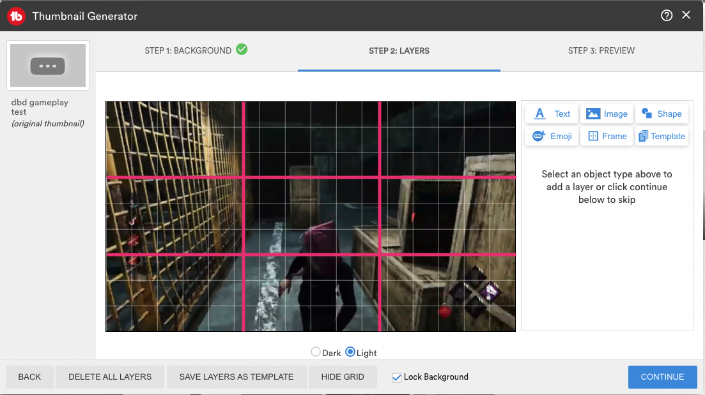This screenshot has width=705, height=395.
Task: Click DELETE ALL LAYERS button
Action: (110, 377)
